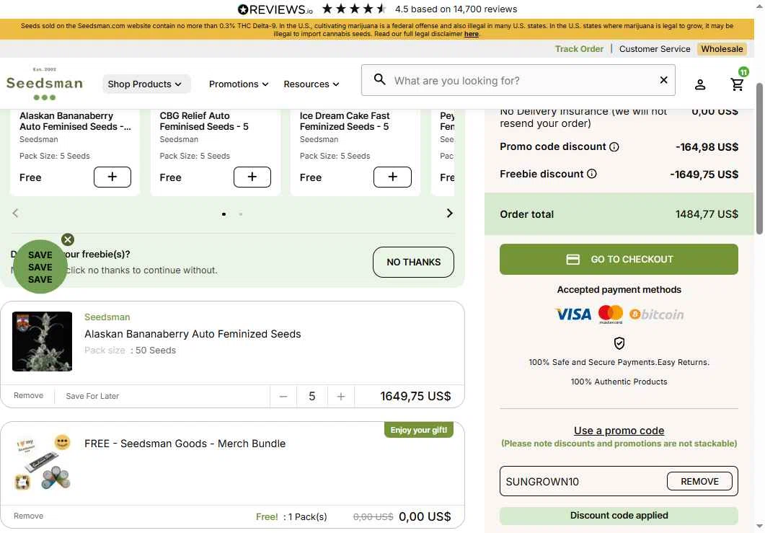Add CBG Relief Auto freebie
The width and height of the screenshot is (765, 533).
click(252, 177)
